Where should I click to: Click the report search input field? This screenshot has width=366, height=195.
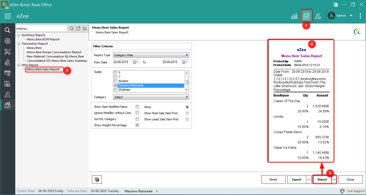pyautogui.click(x=41, y=28)
